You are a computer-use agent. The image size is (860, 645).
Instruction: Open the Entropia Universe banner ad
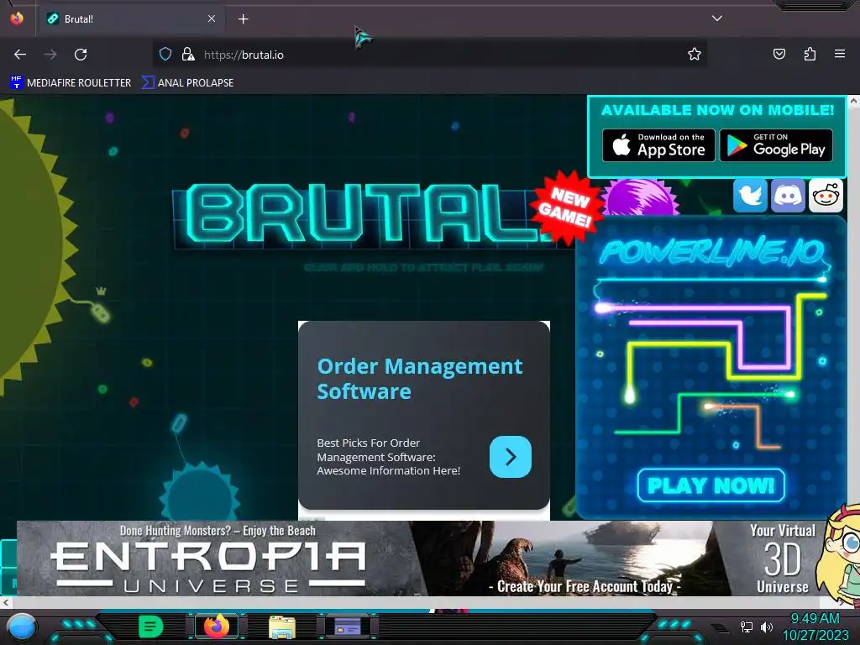[x=421, y=558]
